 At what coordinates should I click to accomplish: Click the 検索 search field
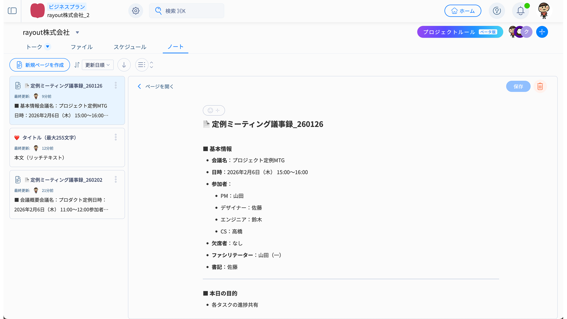click(187, 11)
